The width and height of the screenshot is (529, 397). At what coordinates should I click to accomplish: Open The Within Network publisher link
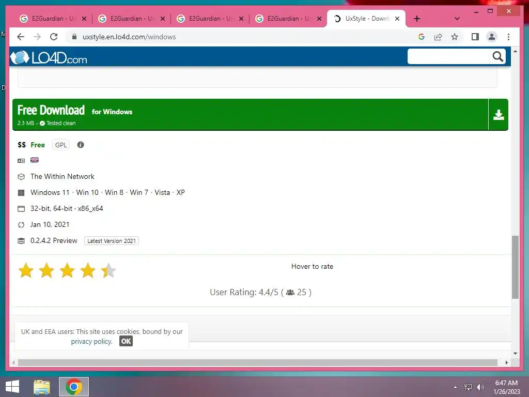tap(63, 176)
